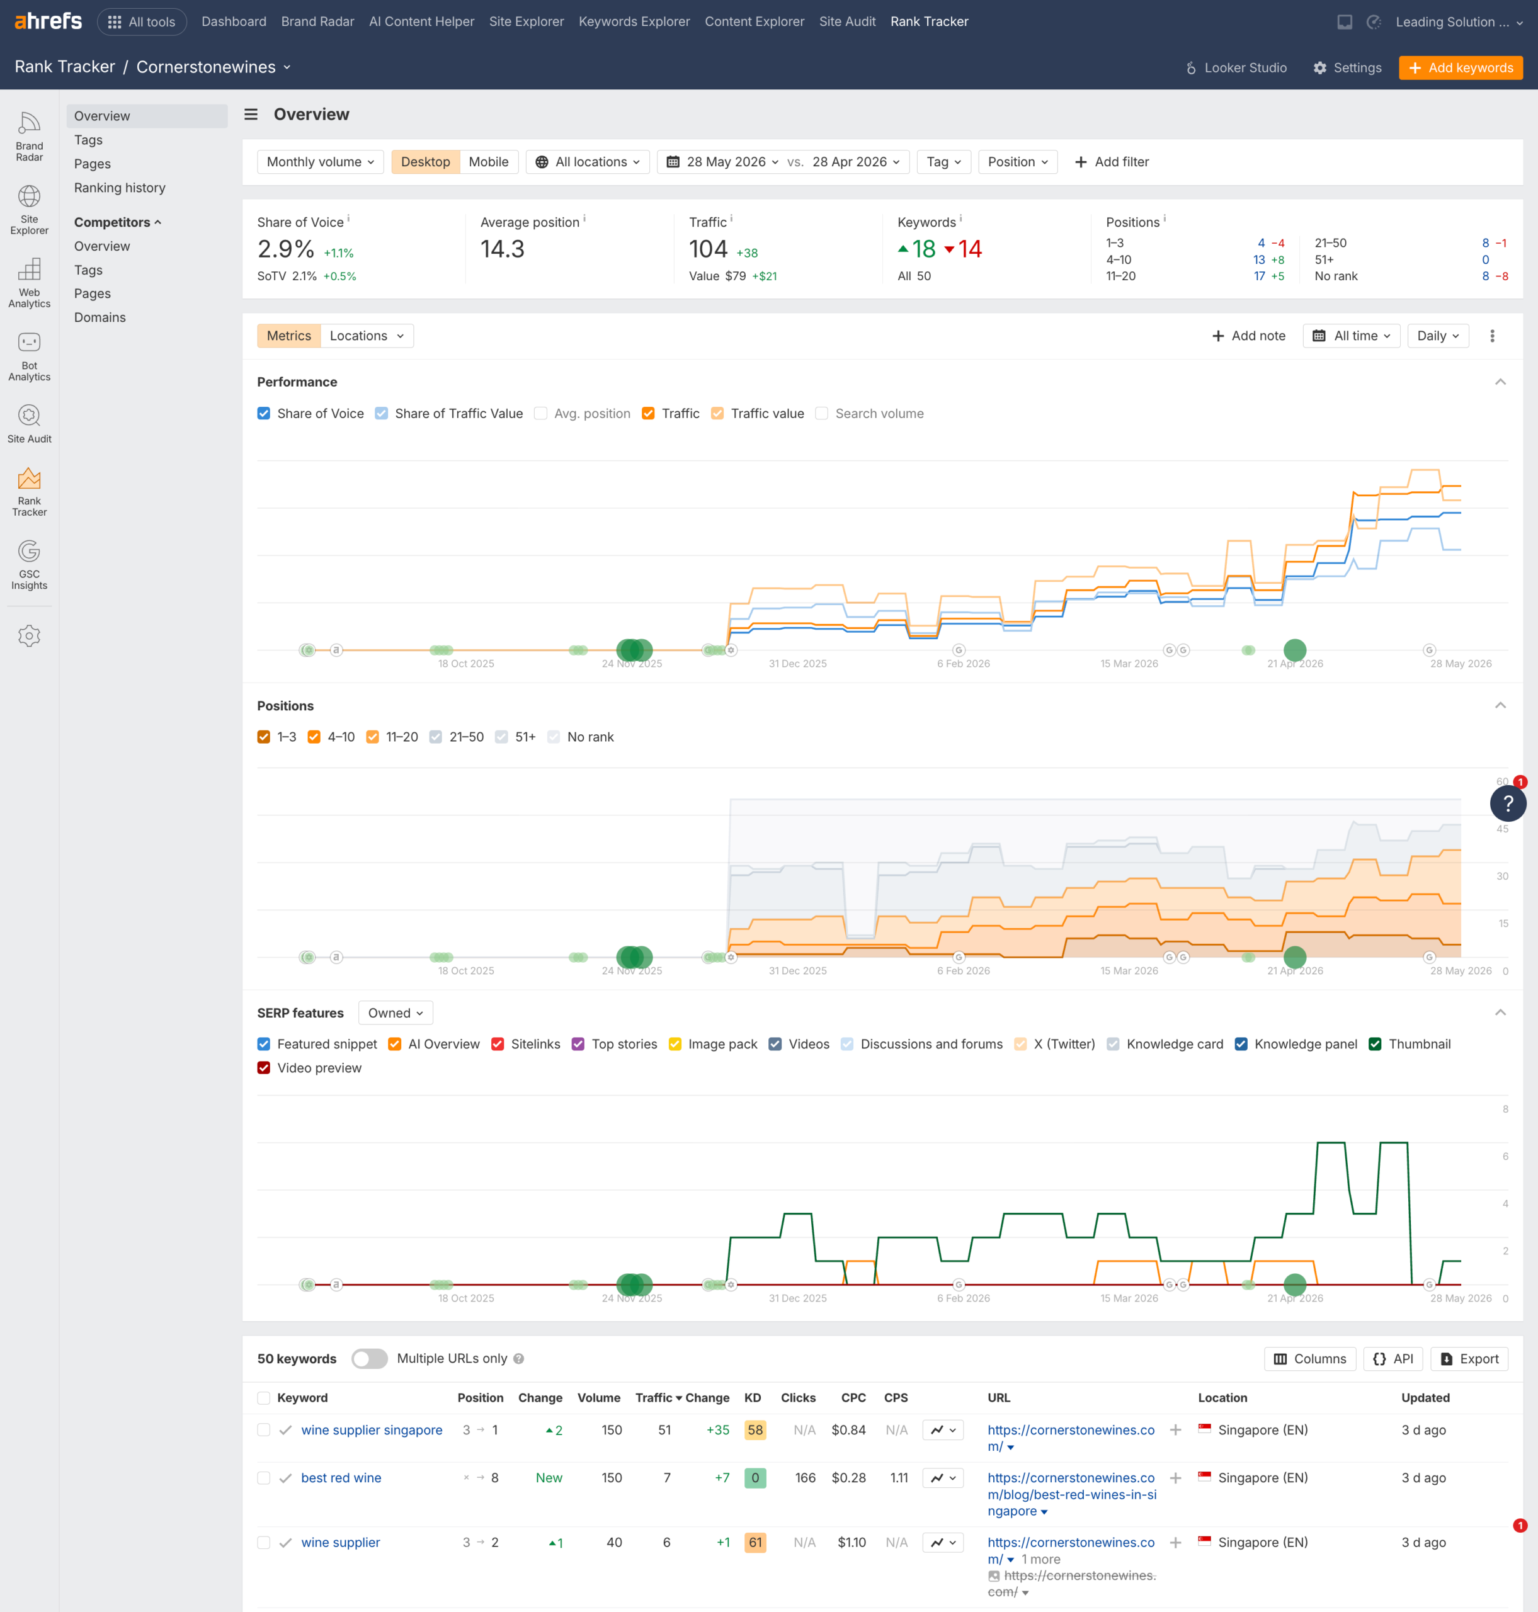1538x1612 pixels.
Task: Click the sidebar settings gear icon
Action: (x=29, y=636)
